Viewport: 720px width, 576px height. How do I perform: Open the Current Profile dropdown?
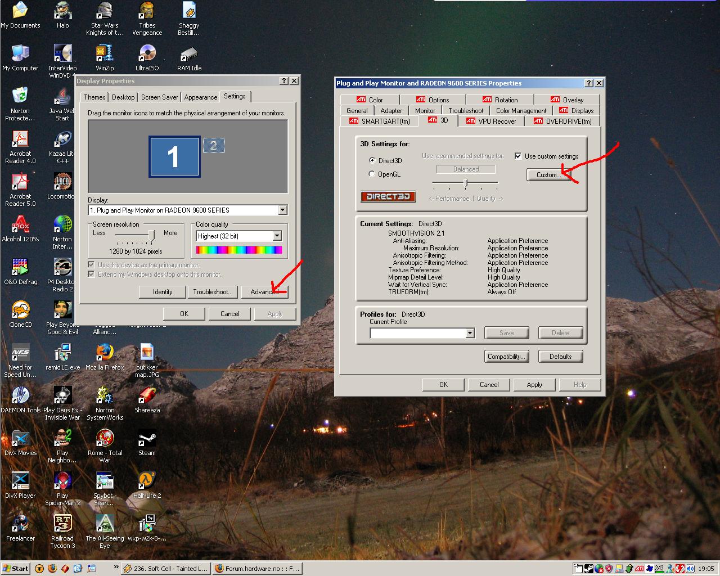(422, 333)
